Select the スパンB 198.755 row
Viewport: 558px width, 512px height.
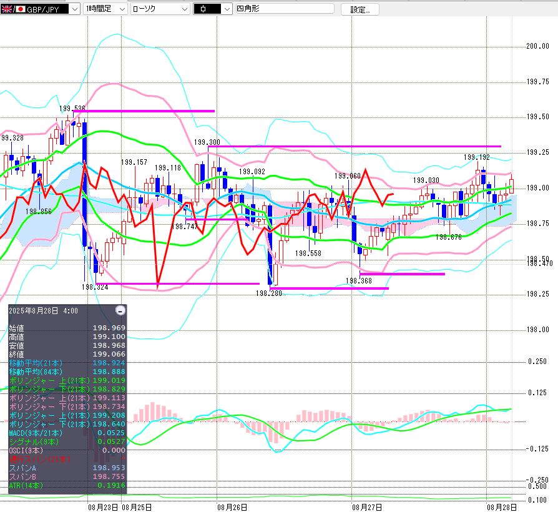tap(67, 476)
